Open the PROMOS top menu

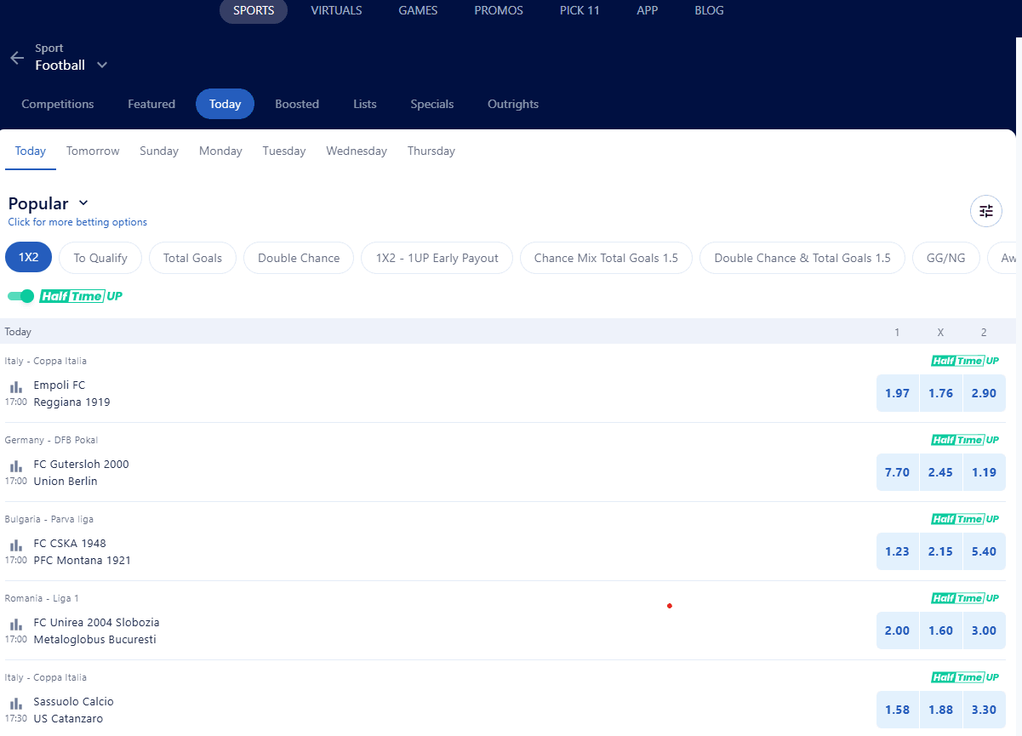pyautogui.click(x=499, y=11)
